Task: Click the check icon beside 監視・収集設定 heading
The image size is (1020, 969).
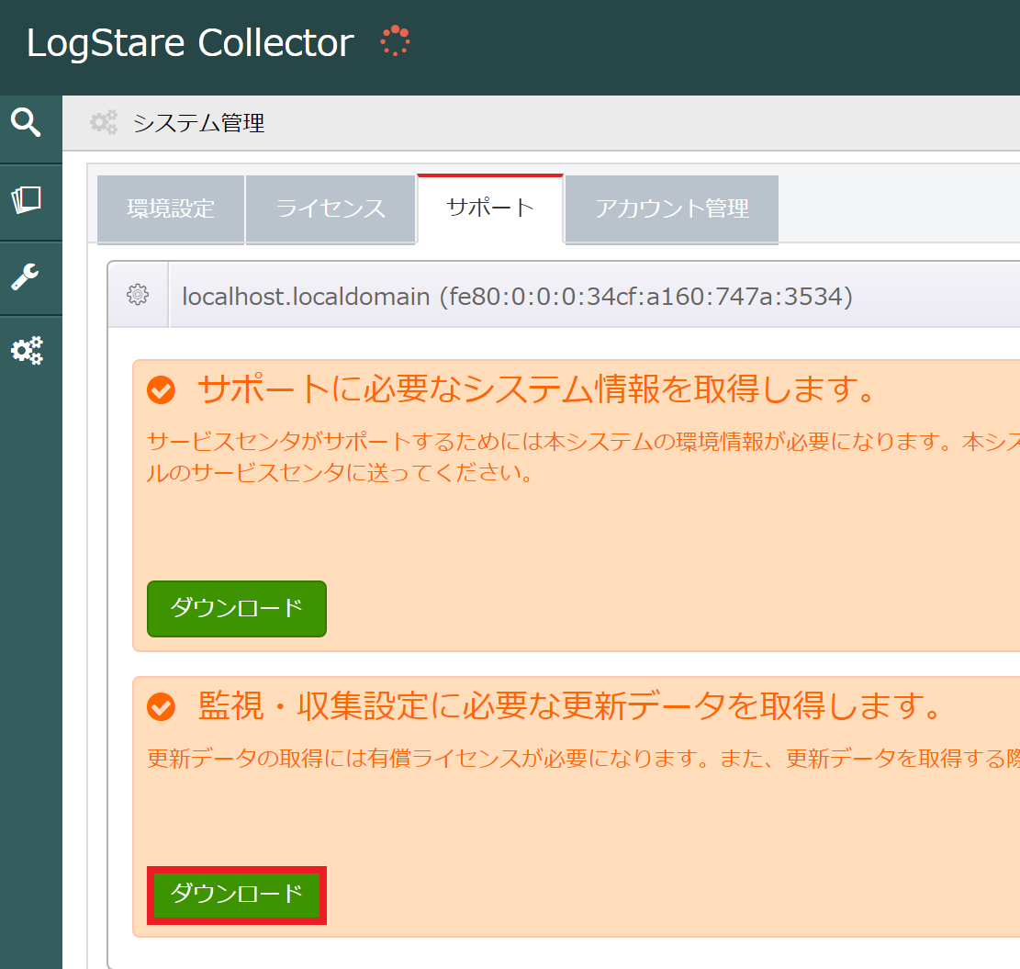Action: tap(161, 706)
